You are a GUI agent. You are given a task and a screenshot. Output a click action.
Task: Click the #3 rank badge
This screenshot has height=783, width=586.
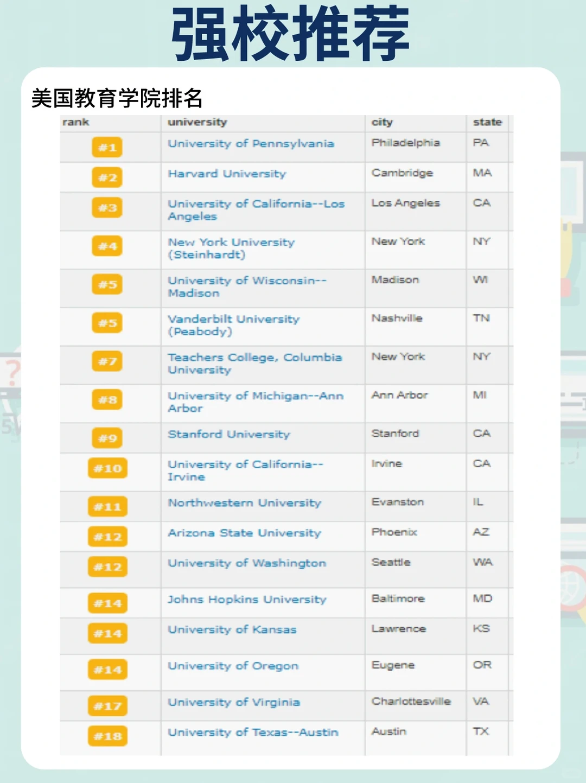tap(107, 208)
